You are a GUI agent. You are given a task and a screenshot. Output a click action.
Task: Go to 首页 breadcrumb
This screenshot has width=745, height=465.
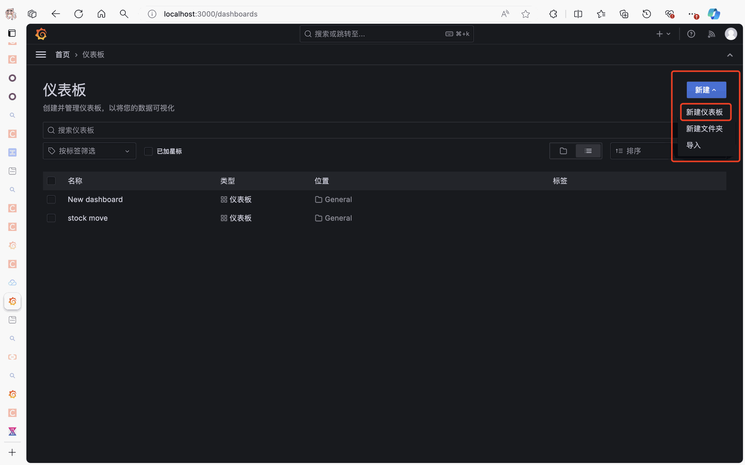pos(62,55)
